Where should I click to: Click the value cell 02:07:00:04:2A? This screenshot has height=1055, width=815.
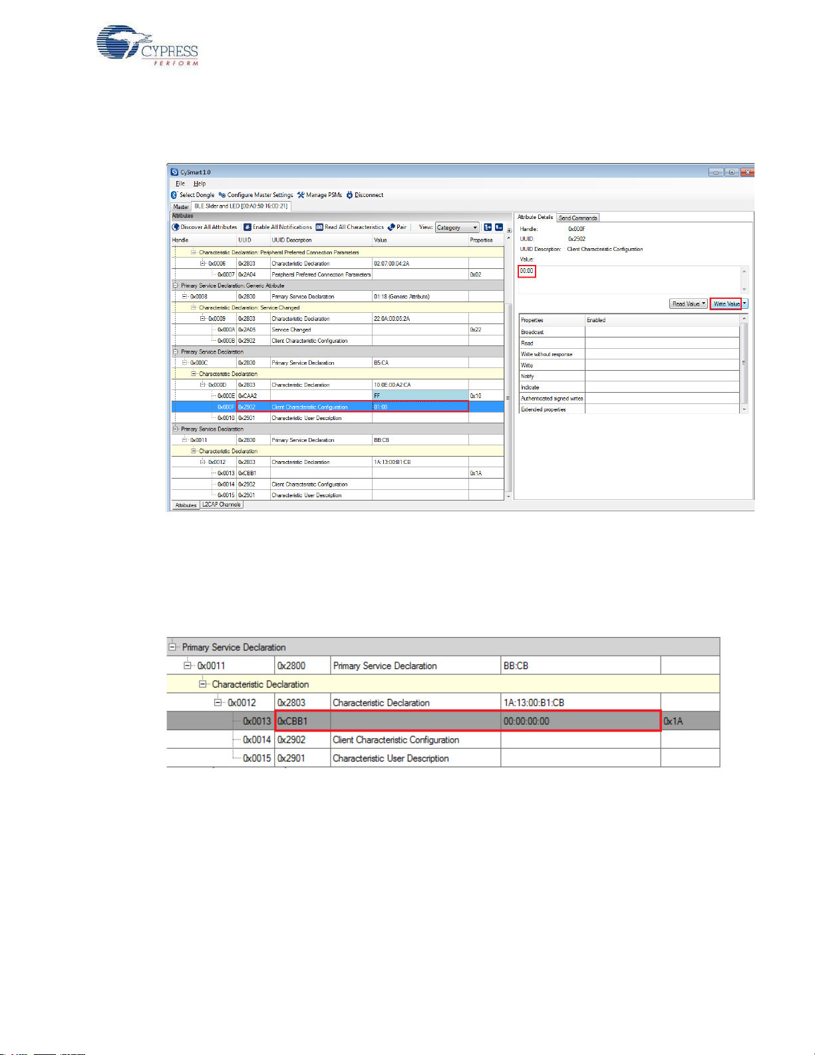point(420,264)
